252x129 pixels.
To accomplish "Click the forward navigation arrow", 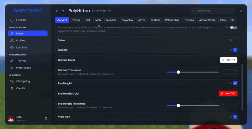I will [63, 11].
